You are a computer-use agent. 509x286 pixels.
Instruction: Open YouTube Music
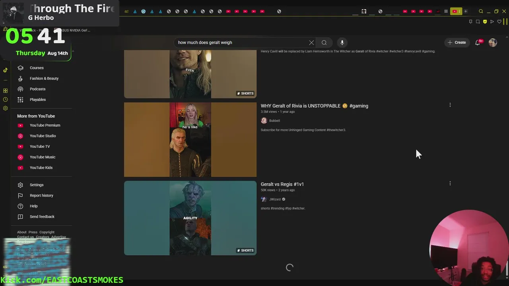point(42,157)
